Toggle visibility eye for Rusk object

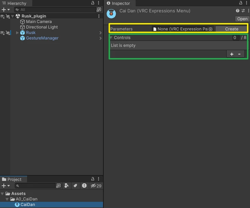pyautogui.click(x=2, y=33)
